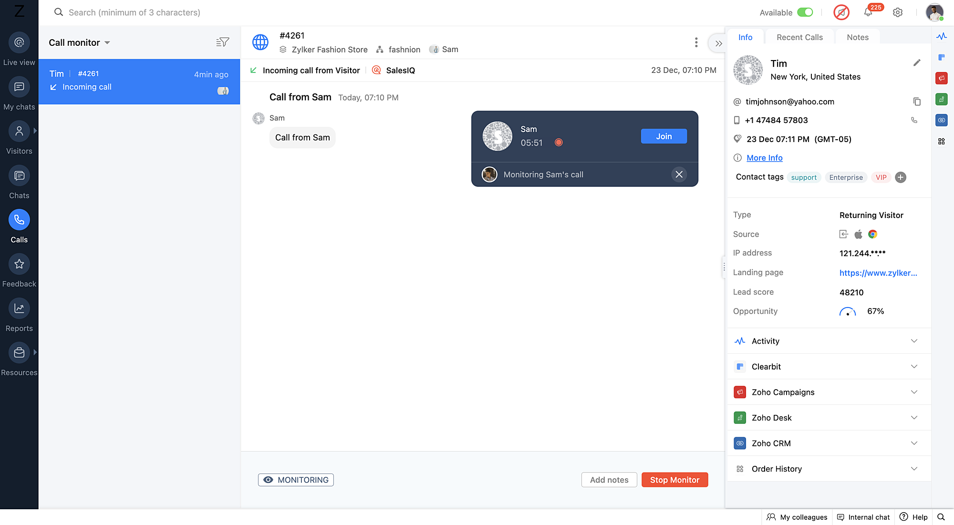
Task: Click the phone icon beside number
Action: [914, 120]
